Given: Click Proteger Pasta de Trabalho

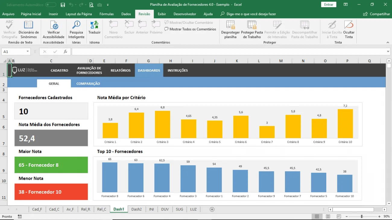Looking at the screenshot, I should coord(252,30).
